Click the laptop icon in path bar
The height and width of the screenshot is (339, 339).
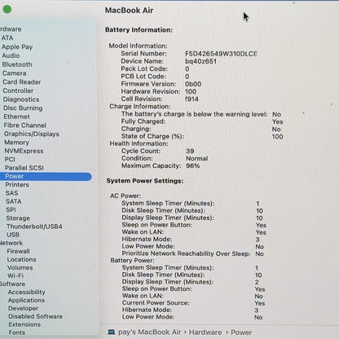111,332
